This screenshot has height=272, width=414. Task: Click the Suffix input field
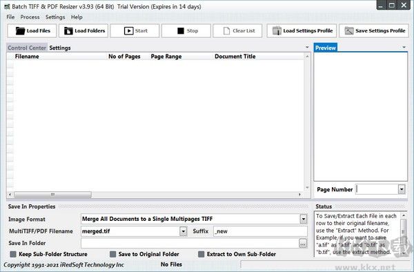click(260, 231)
